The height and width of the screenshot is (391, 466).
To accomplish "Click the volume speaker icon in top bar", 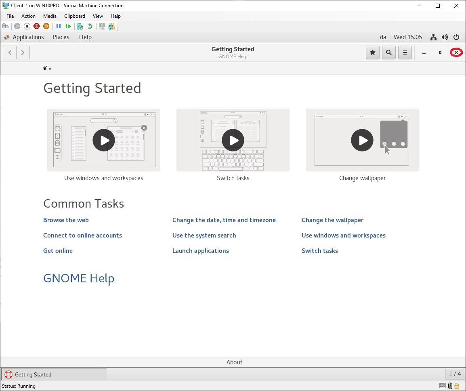I will tap(445, 37).
